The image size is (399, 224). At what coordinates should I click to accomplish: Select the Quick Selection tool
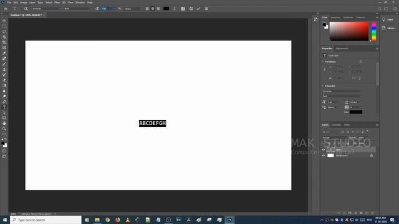pyautogui.click(x=4, y=37)
